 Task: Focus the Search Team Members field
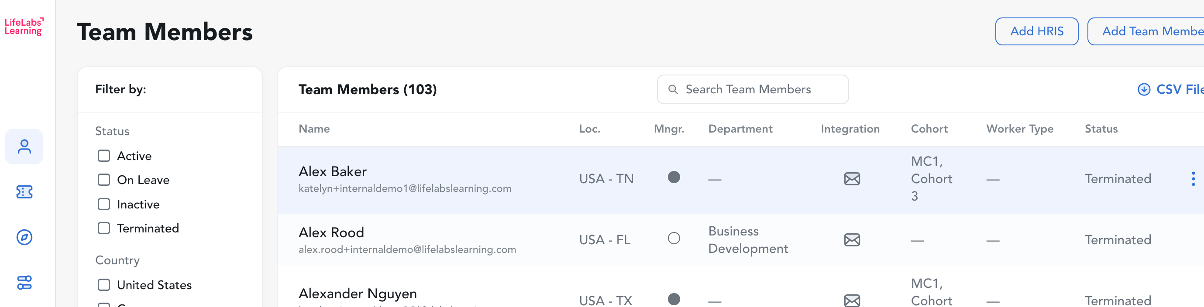click(753, 89)
